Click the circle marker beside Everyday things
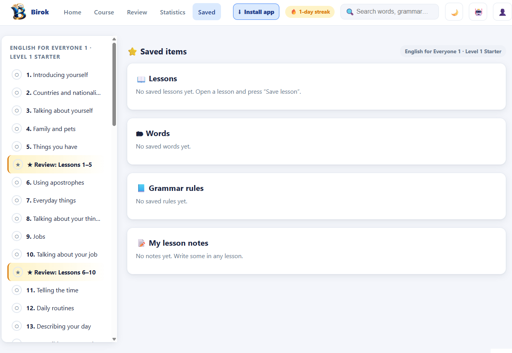This screenshot has width=512, height=353. pos(17,200)
